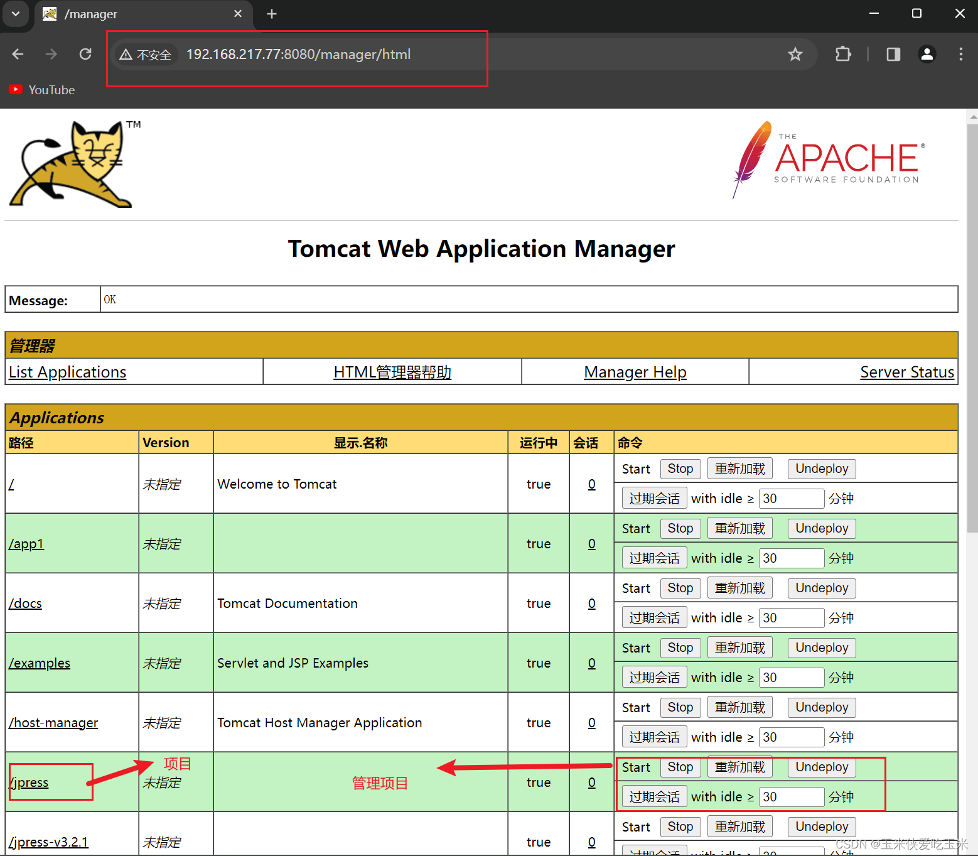The width and height of the screenshot is (978, 856).
Task: Click the idle minutes field for /jpress
Action: (x=791, y=797)
